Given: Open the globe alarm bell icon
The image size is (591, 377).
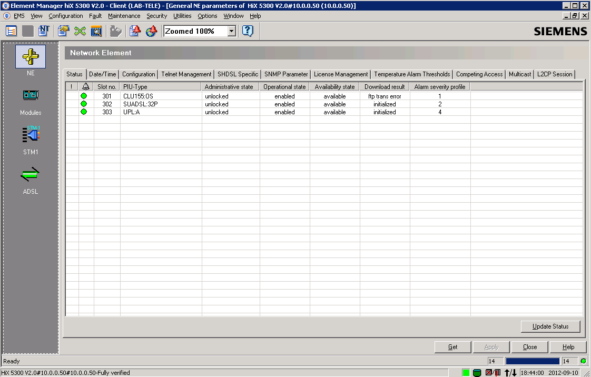Looking at the screenshot, I should (x=151, y=31).
